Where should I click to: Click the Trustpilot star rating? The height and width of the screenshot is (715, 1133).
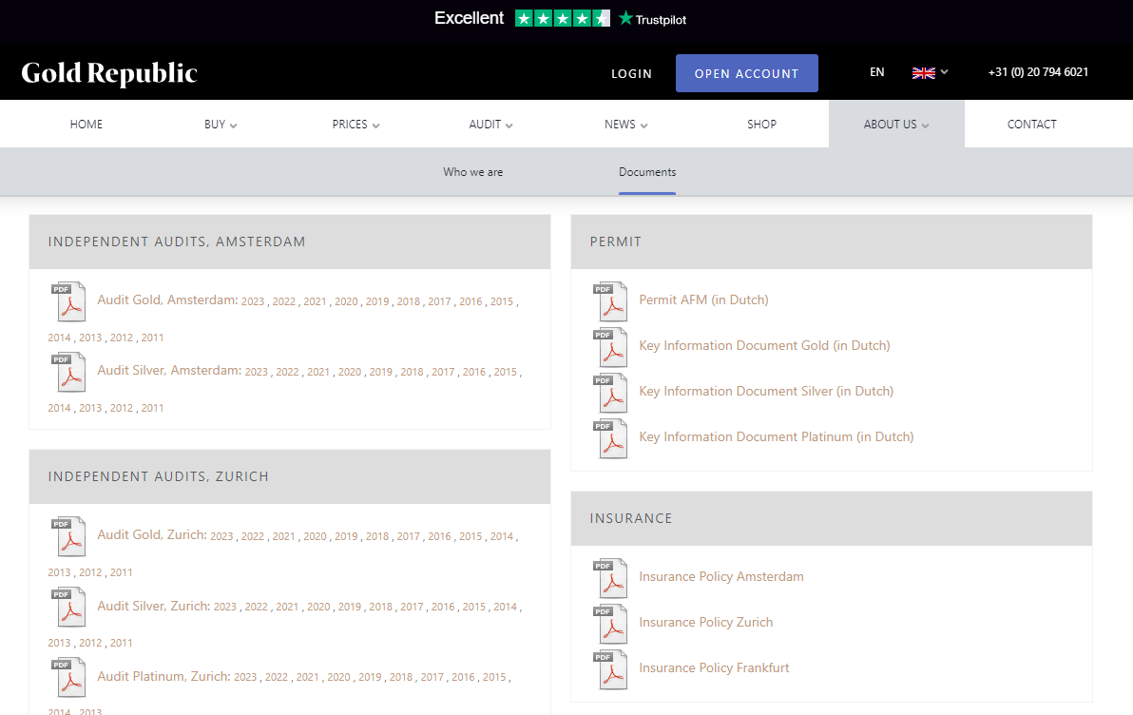click(562, 18)
